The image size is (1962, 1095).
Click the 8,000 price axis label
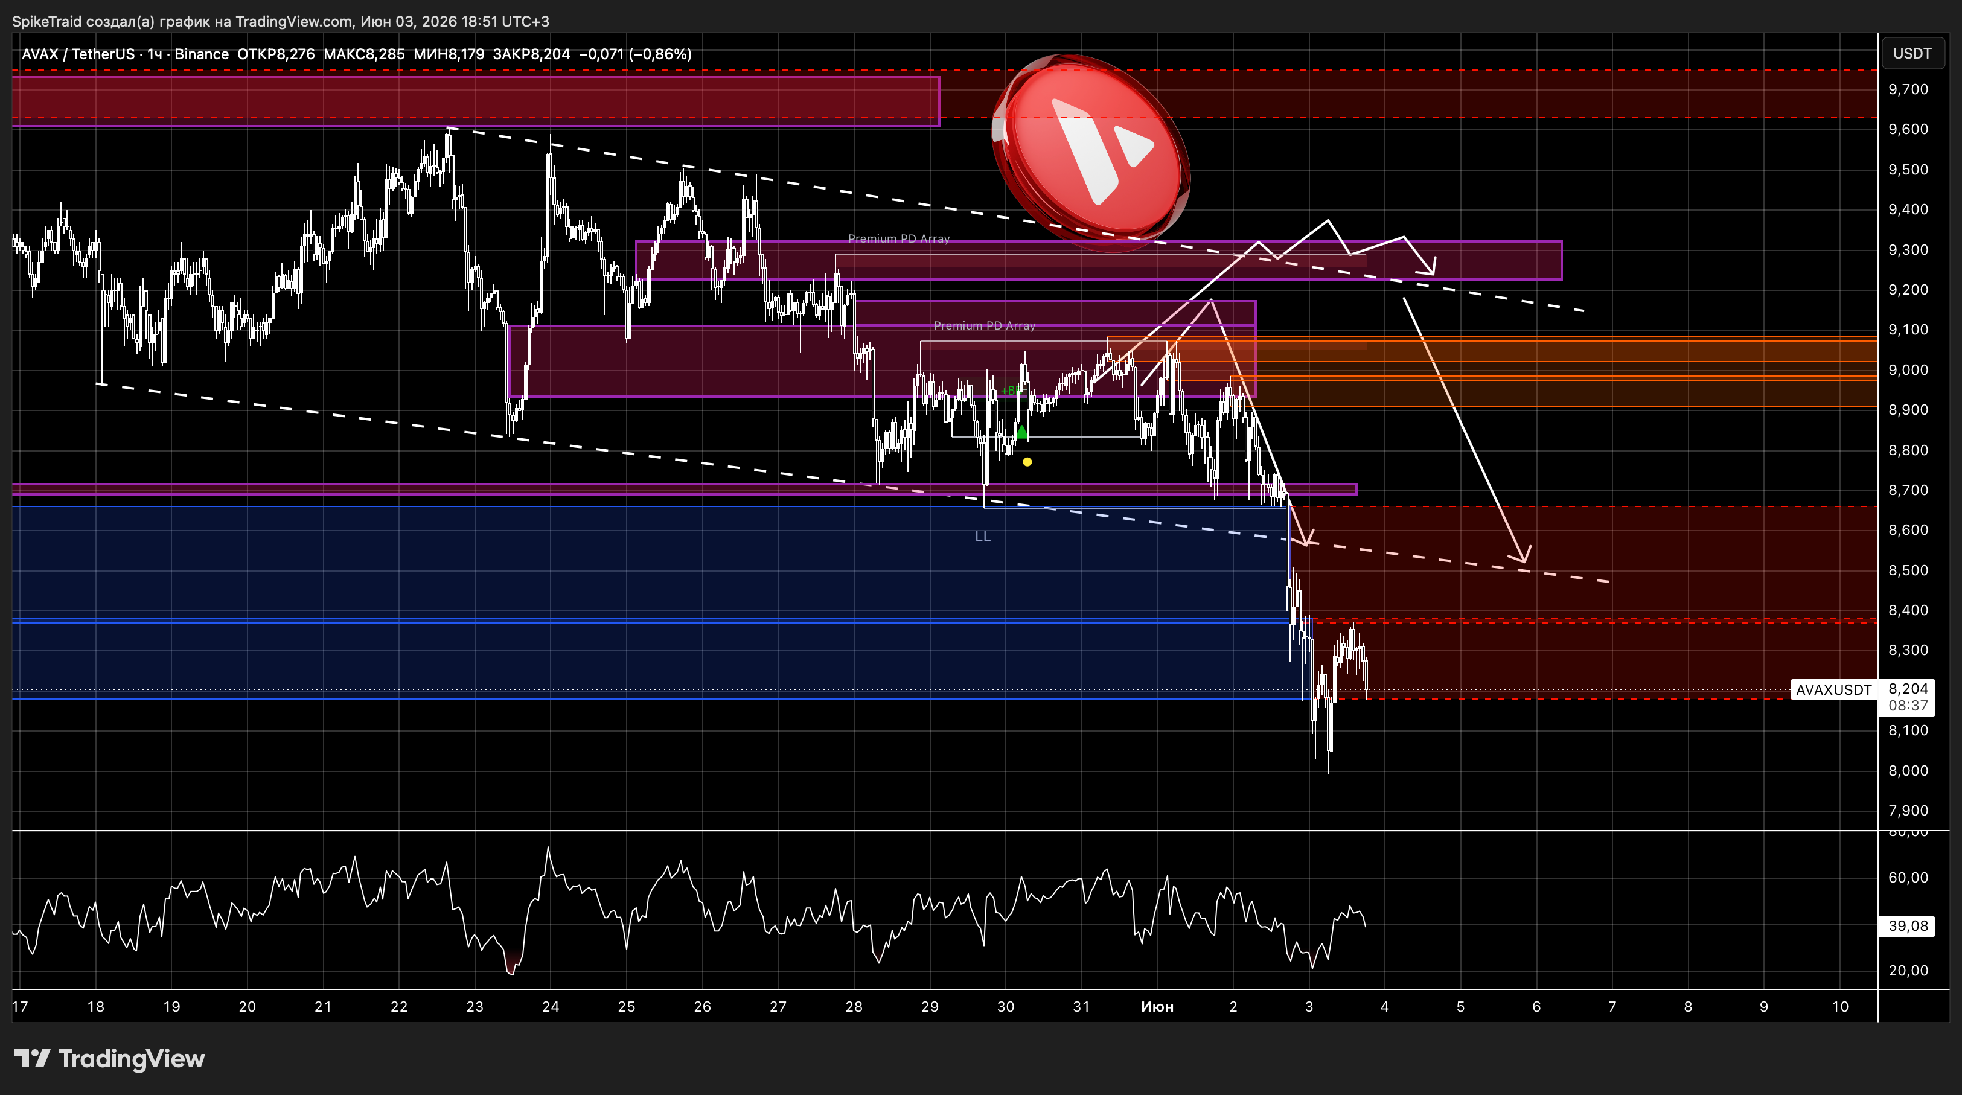point(1908,771)
